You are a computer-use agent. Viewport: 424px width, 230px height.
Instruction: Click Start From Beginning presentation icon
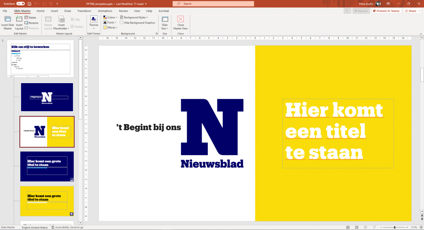click(x=51, y=4)
